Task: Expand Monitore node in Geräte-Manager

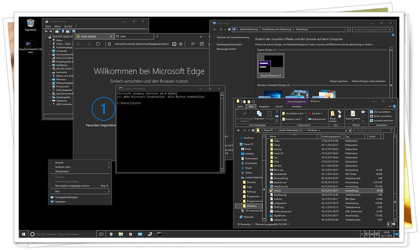Action: pos(50,80)
